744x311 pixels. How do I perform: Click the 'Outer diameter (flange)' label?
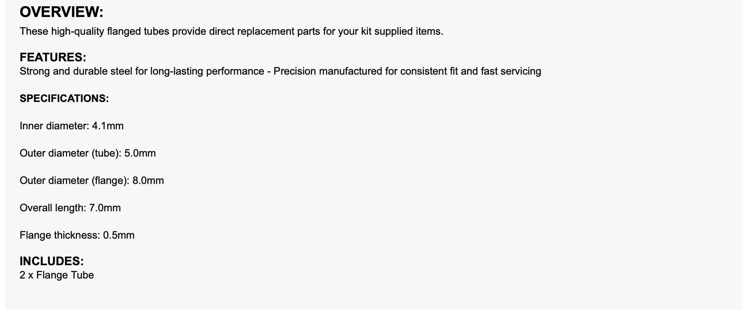(x=74, y=181)
